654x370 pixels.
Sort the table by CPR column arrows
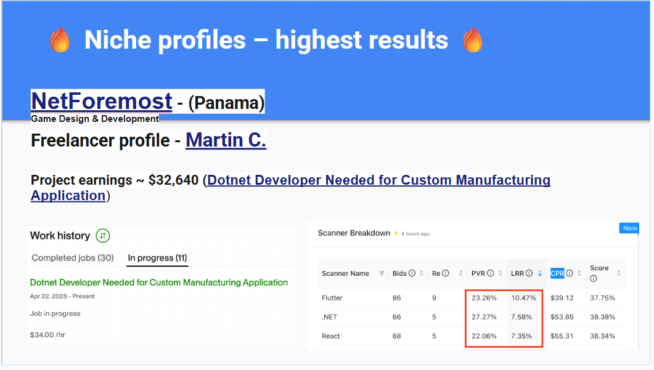tap(579, 273)
